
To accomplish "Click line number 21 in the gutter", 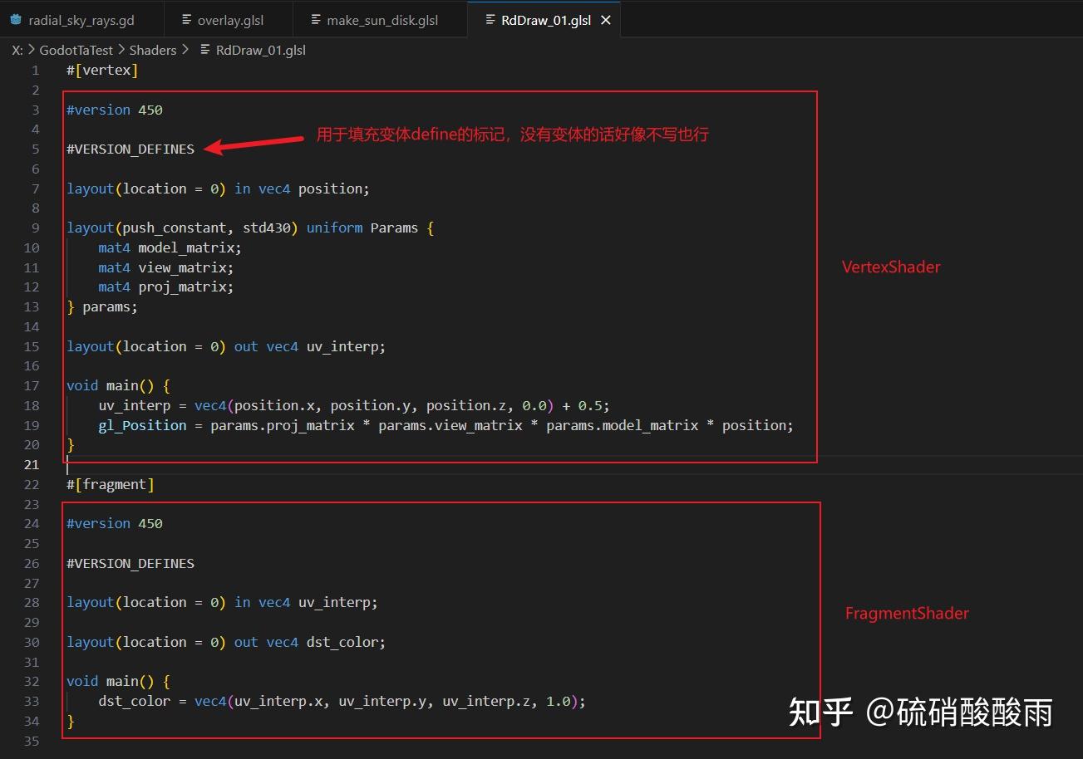I will (x=31, y=464).
